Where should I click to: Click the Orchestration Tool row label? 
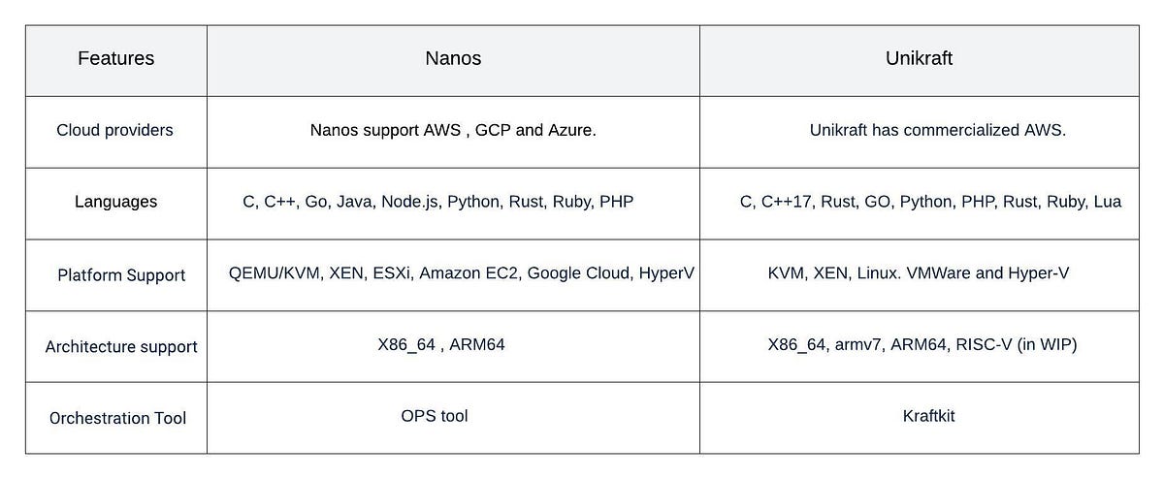pyautogui.click(x=117, y=419)
